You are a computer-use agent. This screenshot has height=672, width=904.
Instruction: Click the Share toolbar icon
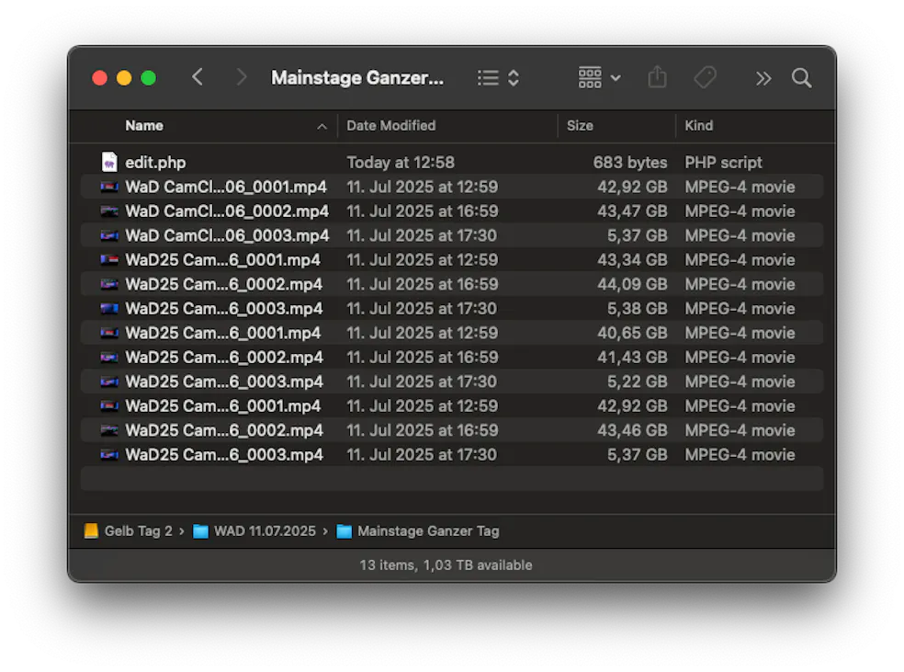coord(657,76)
